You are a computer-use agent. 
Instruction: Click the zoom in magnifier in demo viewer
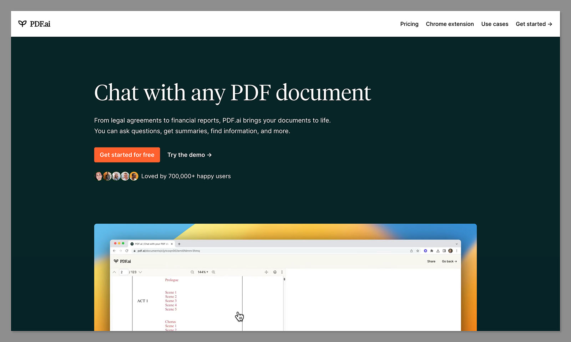(213, 272)
